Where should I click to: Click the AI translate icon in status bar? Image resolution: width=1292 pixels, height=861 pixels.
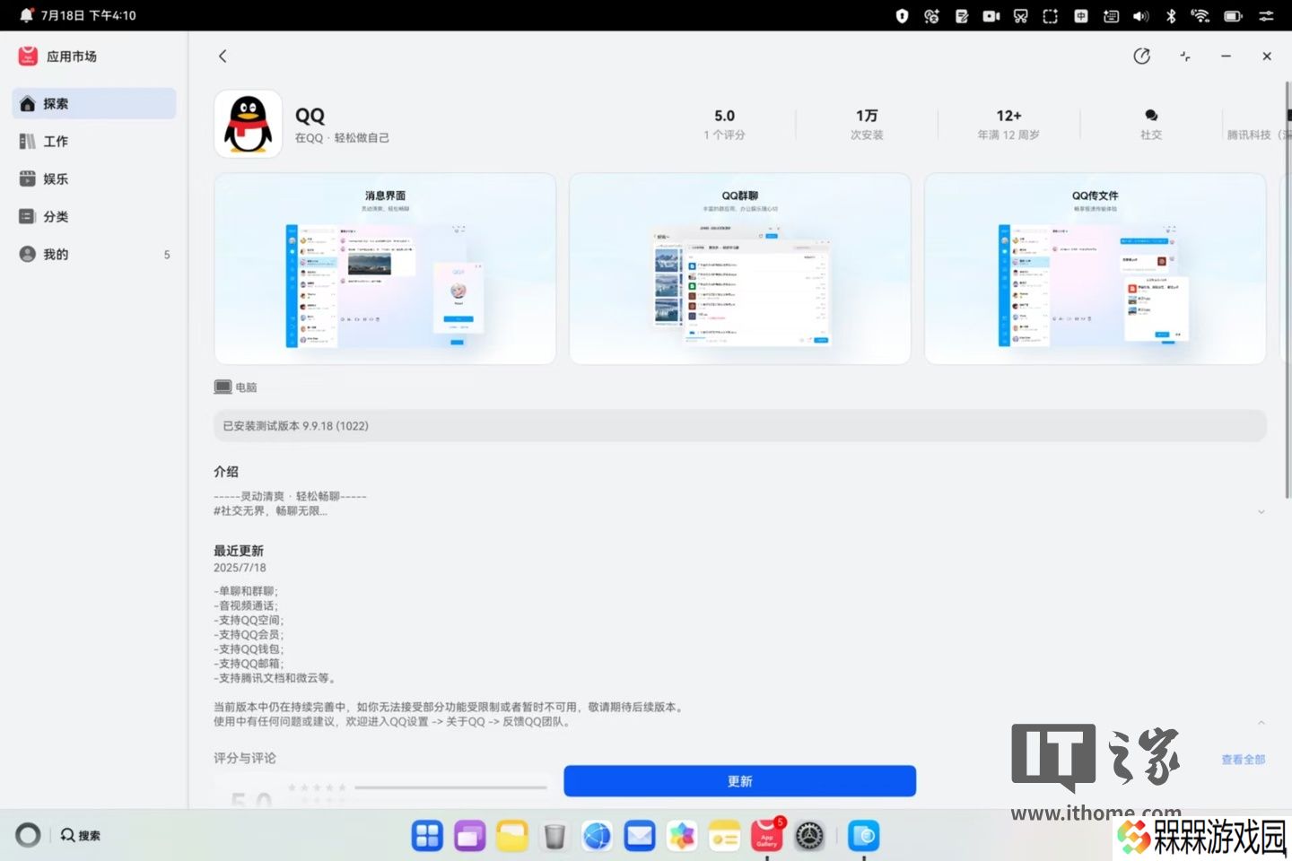tap(931, 15)
